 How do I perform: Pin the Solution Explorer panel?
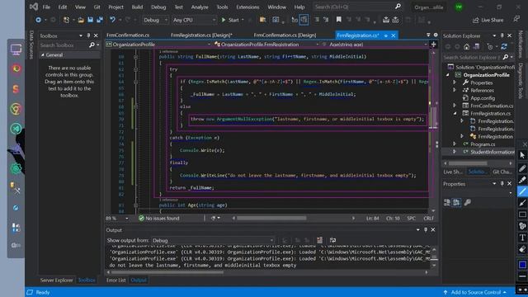coord(502,35)
